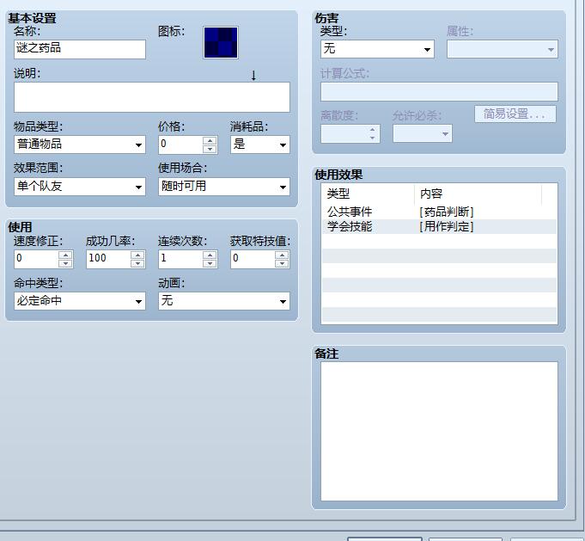Click the 类型 column header in 使用效果
The height and width of the screenshot is (541, 585).
click(x=369, y=194)
